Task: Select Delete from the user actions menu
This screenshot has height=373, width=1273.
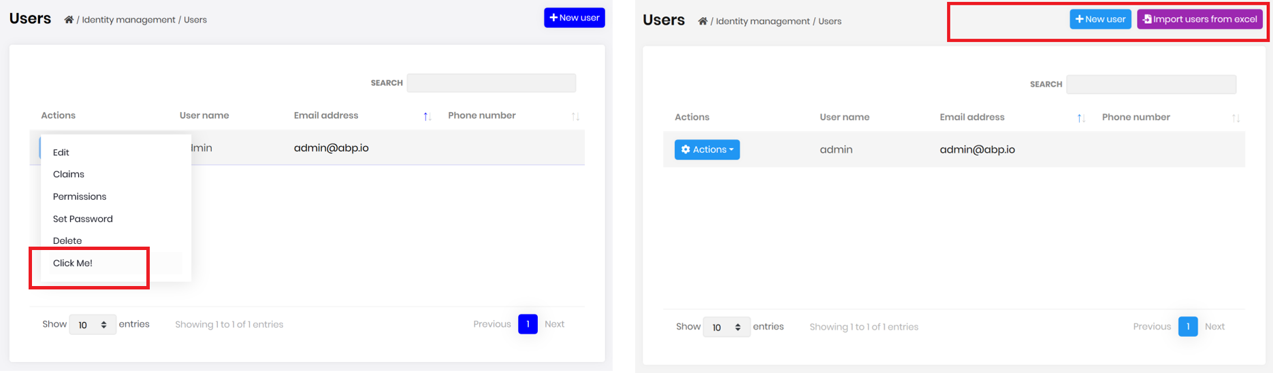Action: [x=67, y=241]
